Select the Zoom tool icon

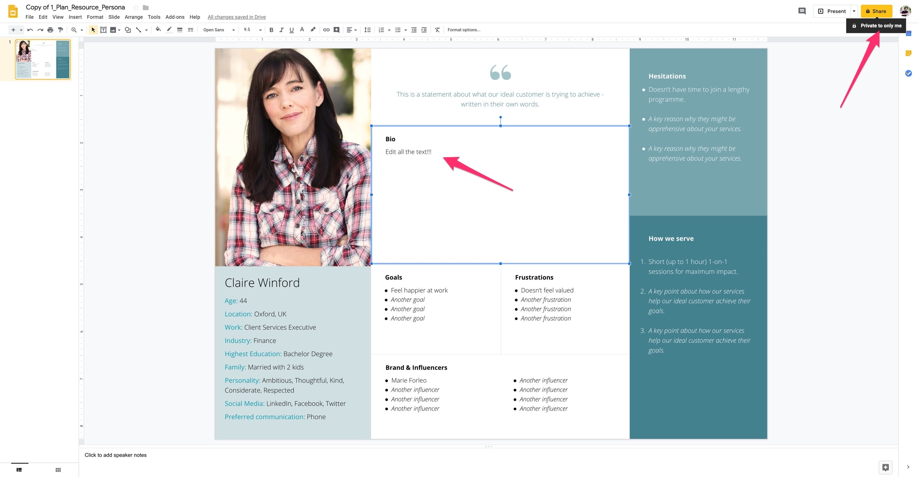coord(74,29)
